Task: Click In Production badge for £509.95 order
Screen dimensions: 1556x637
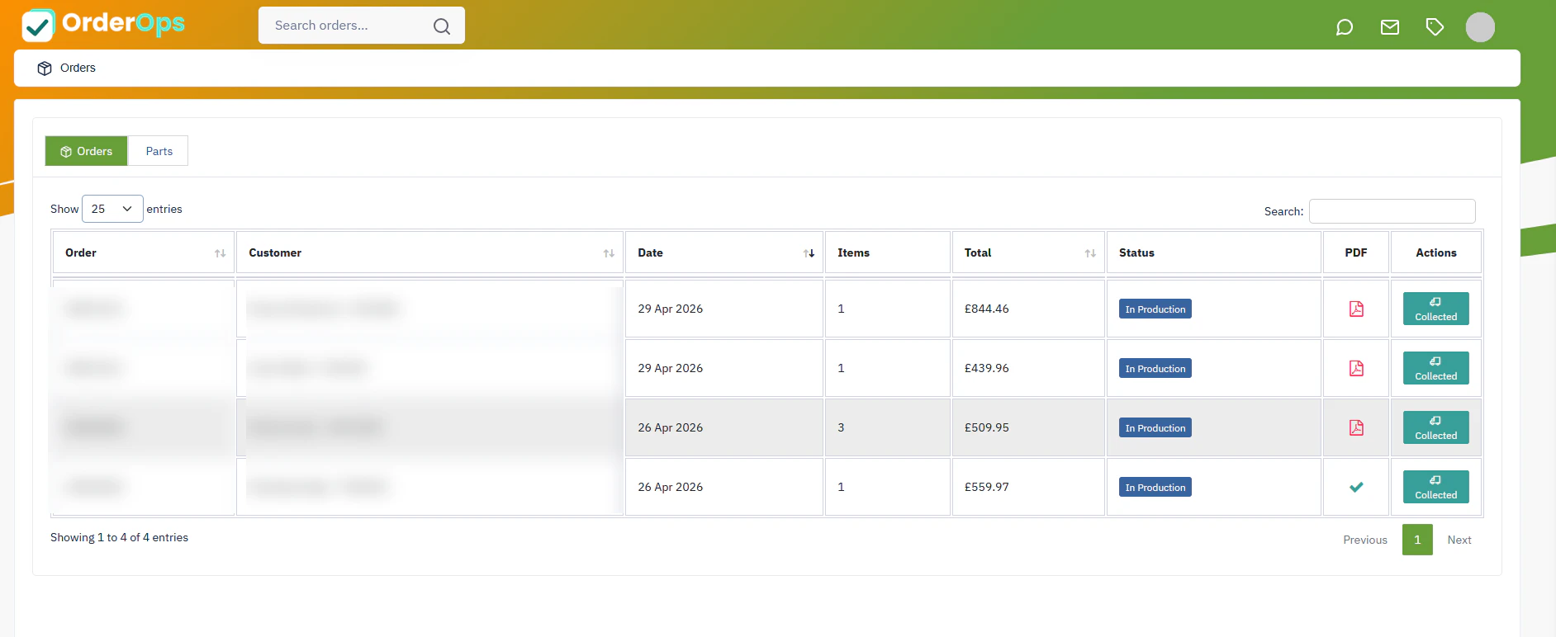Action: tap(1155, 427)
